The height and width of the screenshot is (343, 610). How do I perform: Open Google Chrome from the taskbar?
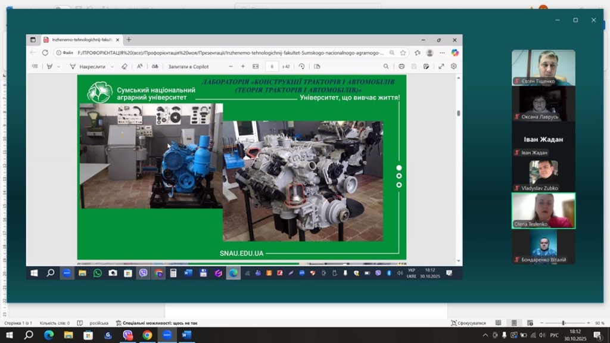(147, 335)
